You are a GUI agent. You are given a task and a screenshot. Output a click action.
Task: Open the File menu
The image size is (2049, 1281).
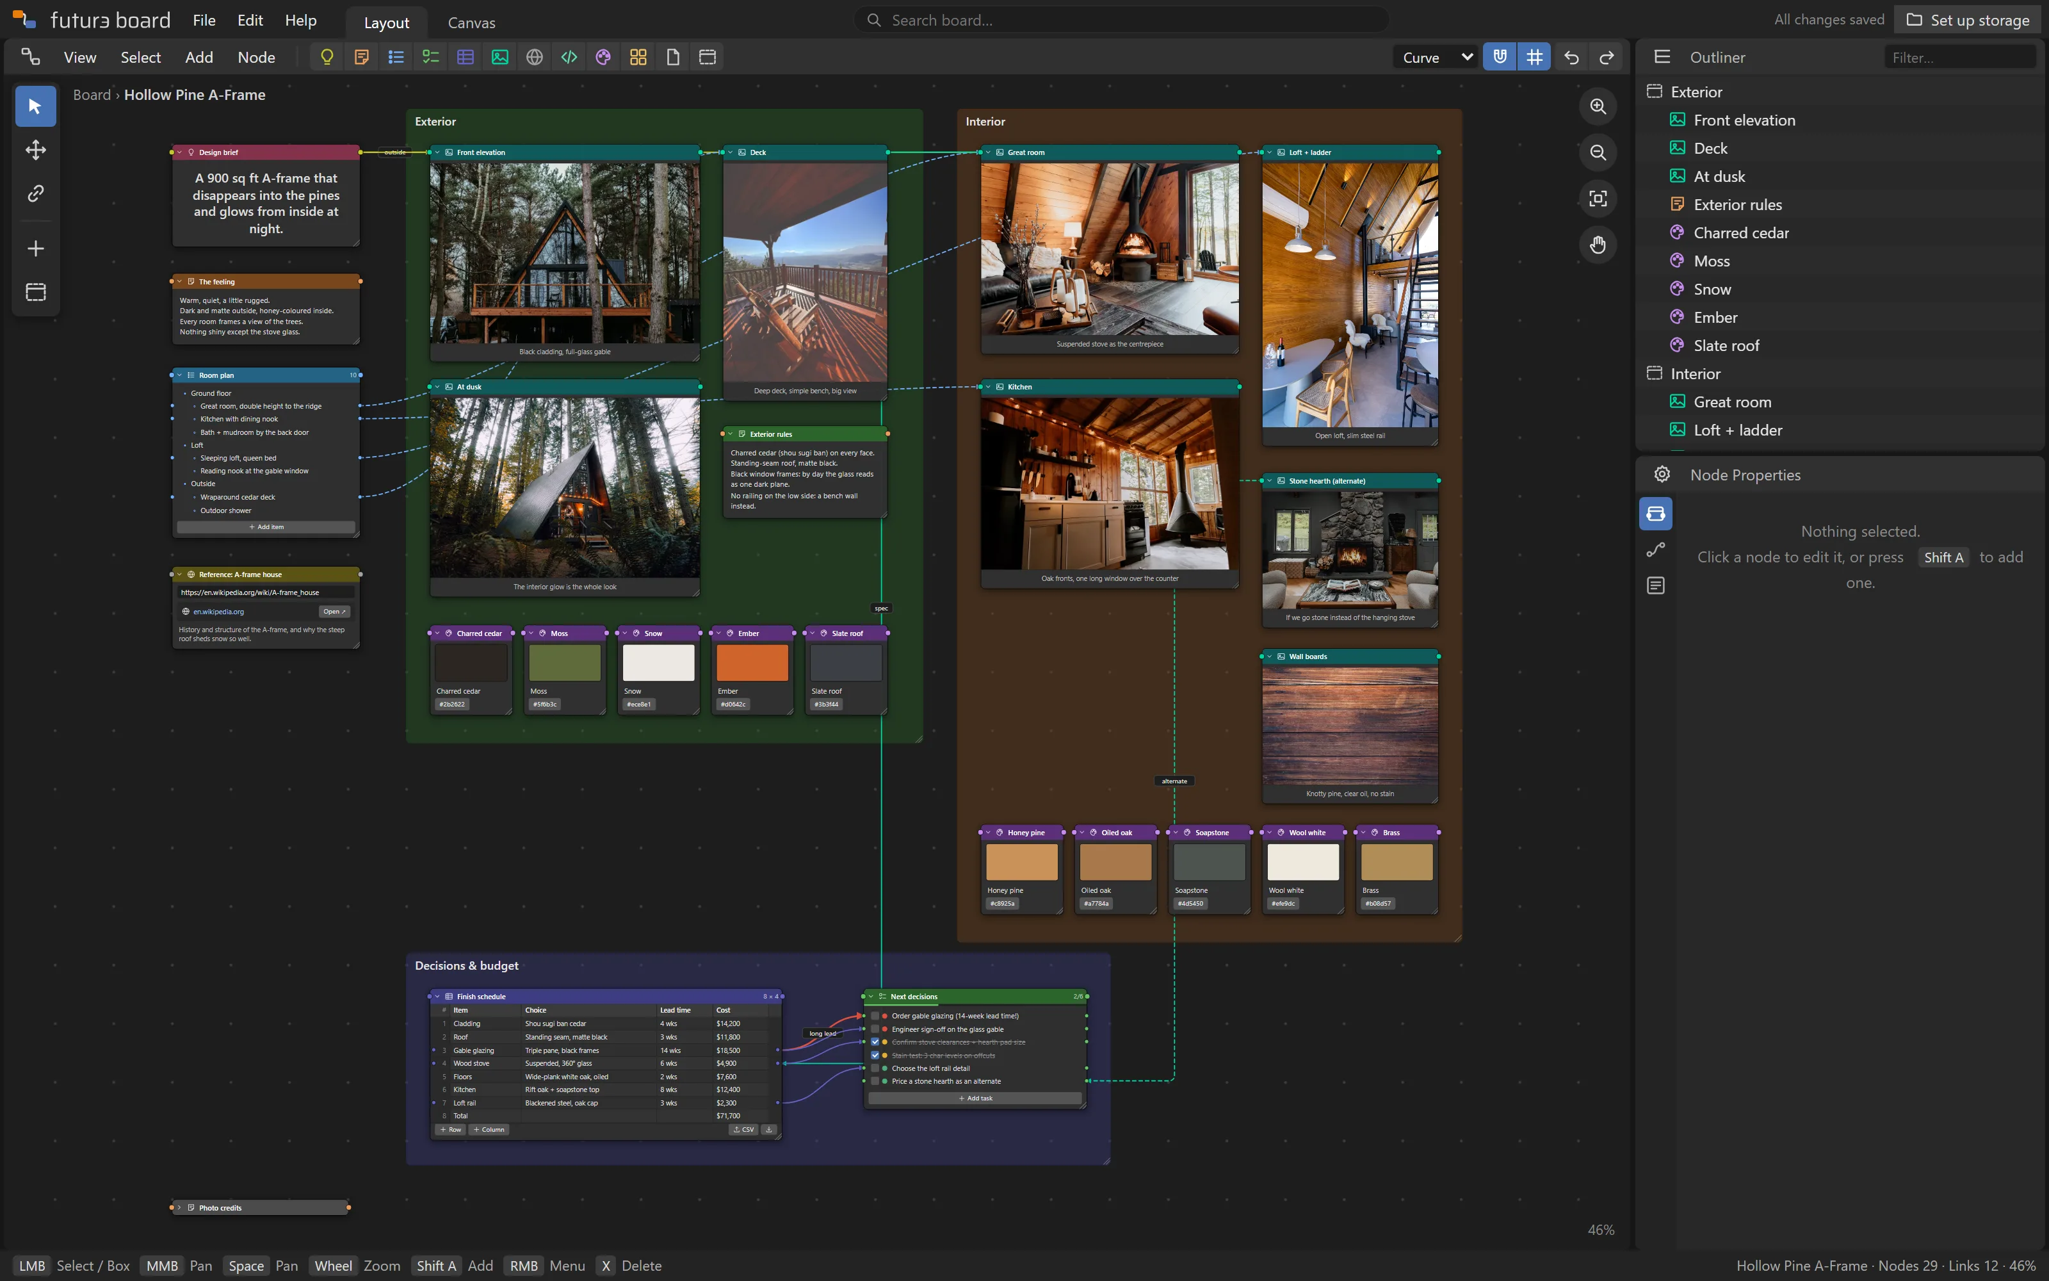pyautogui.click(x=204, y=20)
